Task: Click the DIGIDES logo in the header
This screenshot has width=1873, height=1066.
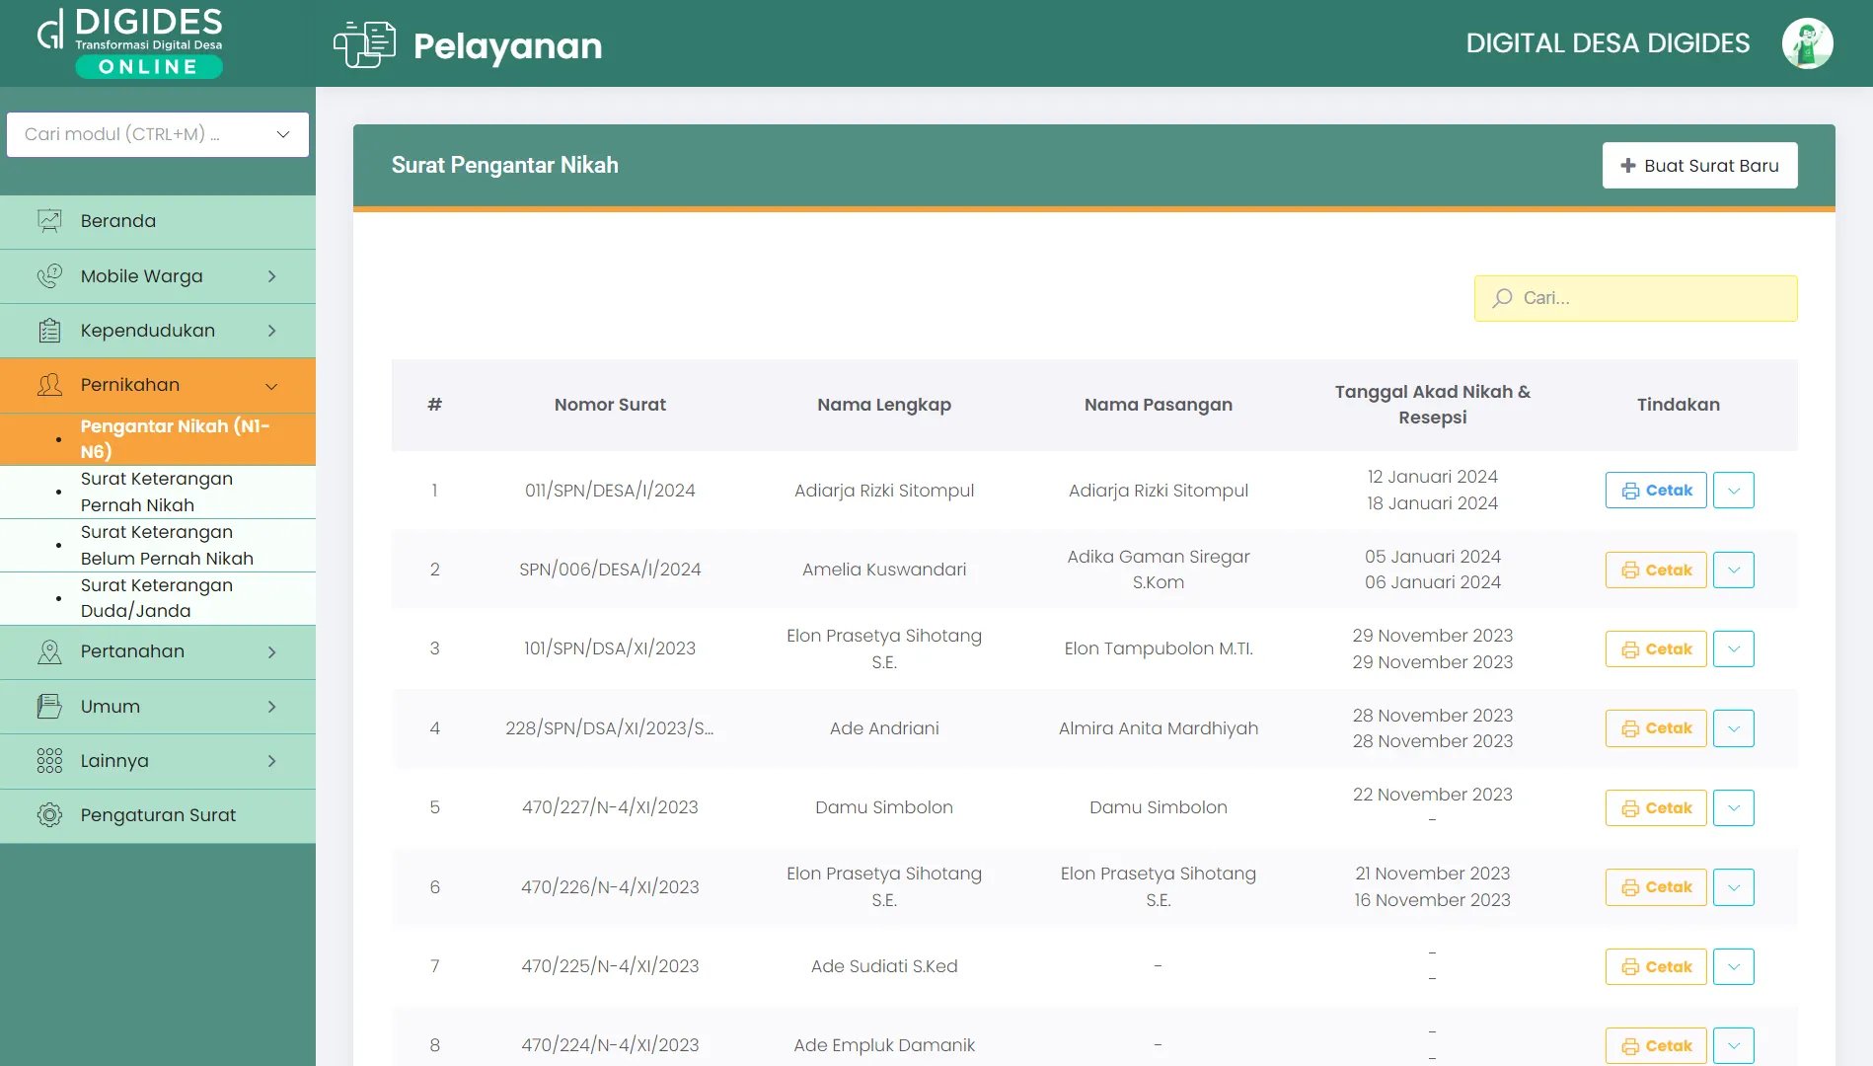Action: 129,42
